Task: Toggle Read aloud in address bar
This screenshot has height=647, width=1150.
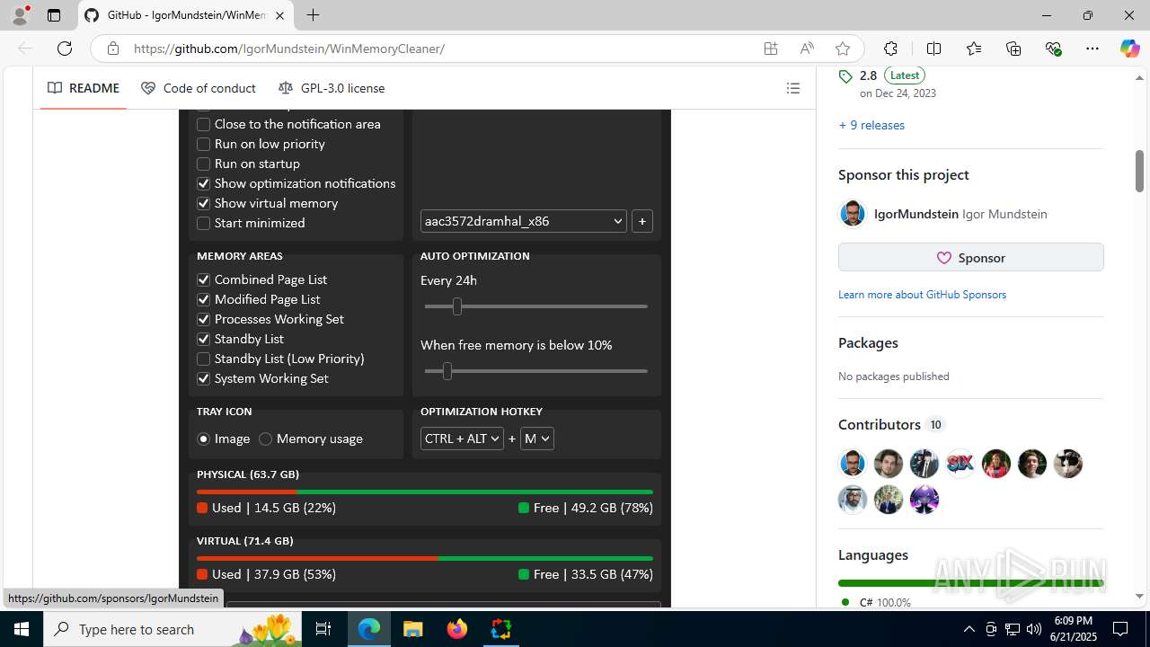Action: [x=807, y=49]
